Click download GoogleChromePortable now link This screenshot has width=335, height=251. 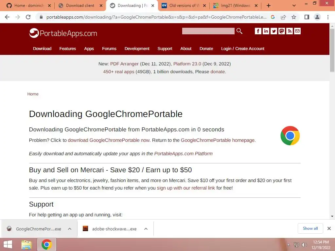coord(109,140)
